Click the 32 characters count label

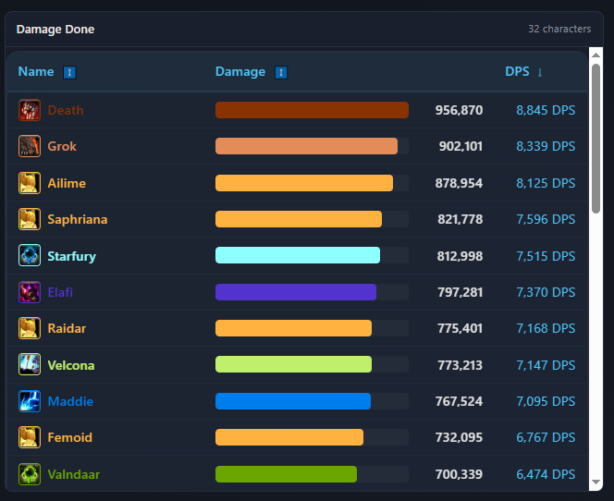(x=559, y=29)
